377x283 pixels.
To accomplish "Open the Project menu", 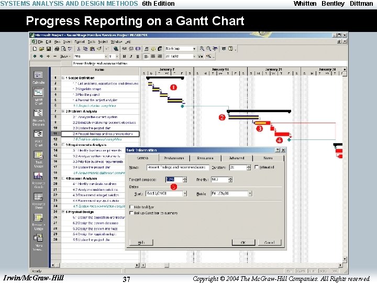I will click(103, 42).
